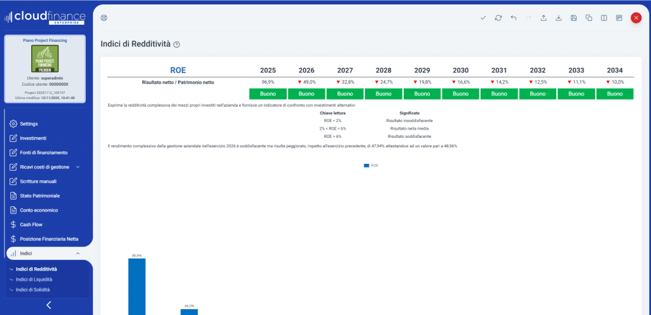Screen dimensions: 651x315
Task: Expand Ricavi costi di gestione submenu
Action: click(x=78, y=167)
